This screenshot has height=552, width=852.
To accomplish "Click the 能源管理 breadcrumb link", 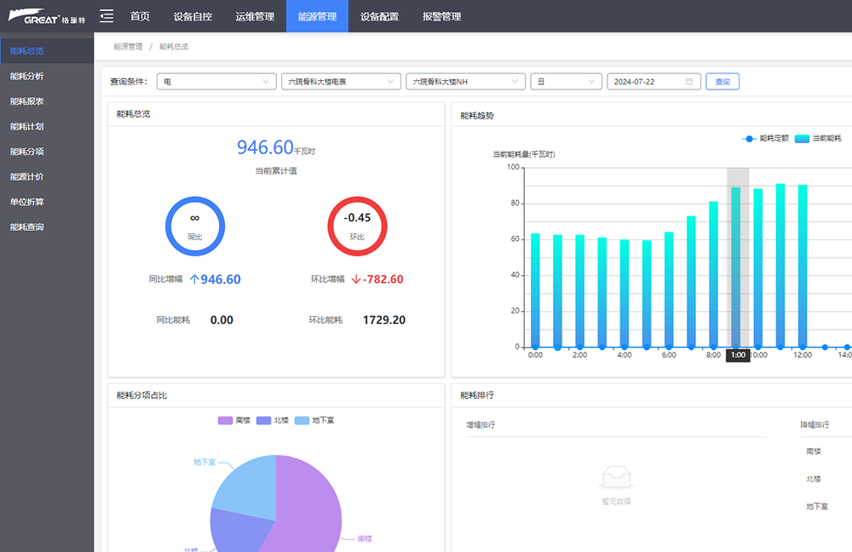I will tap(128, 47).
